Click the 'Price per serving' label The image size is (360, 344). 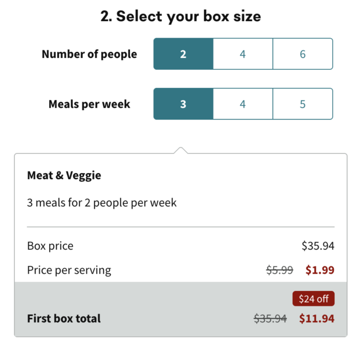[x=69, y=270]
